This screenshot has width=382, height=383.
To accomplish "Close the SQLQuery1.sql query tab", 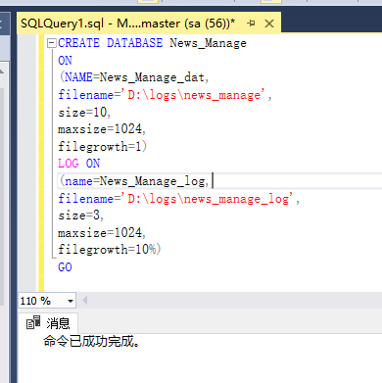I will pos(269,24).
